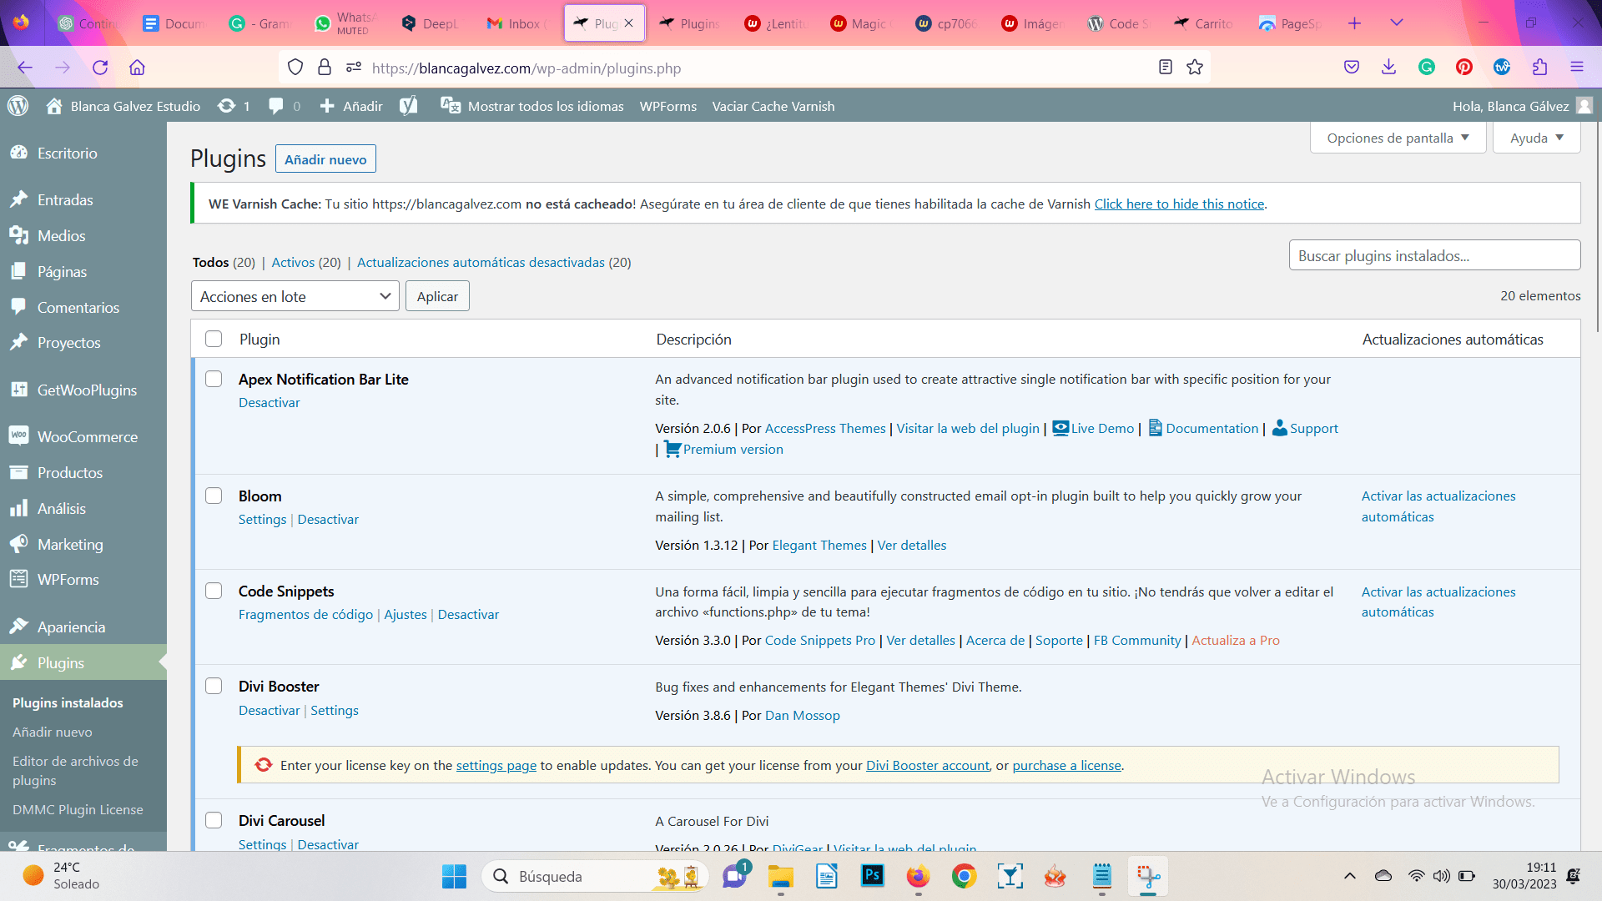Click Desactivar under Bloom plugin
This screenshot has width=1602, height=901.
click(x=328, y=519)
